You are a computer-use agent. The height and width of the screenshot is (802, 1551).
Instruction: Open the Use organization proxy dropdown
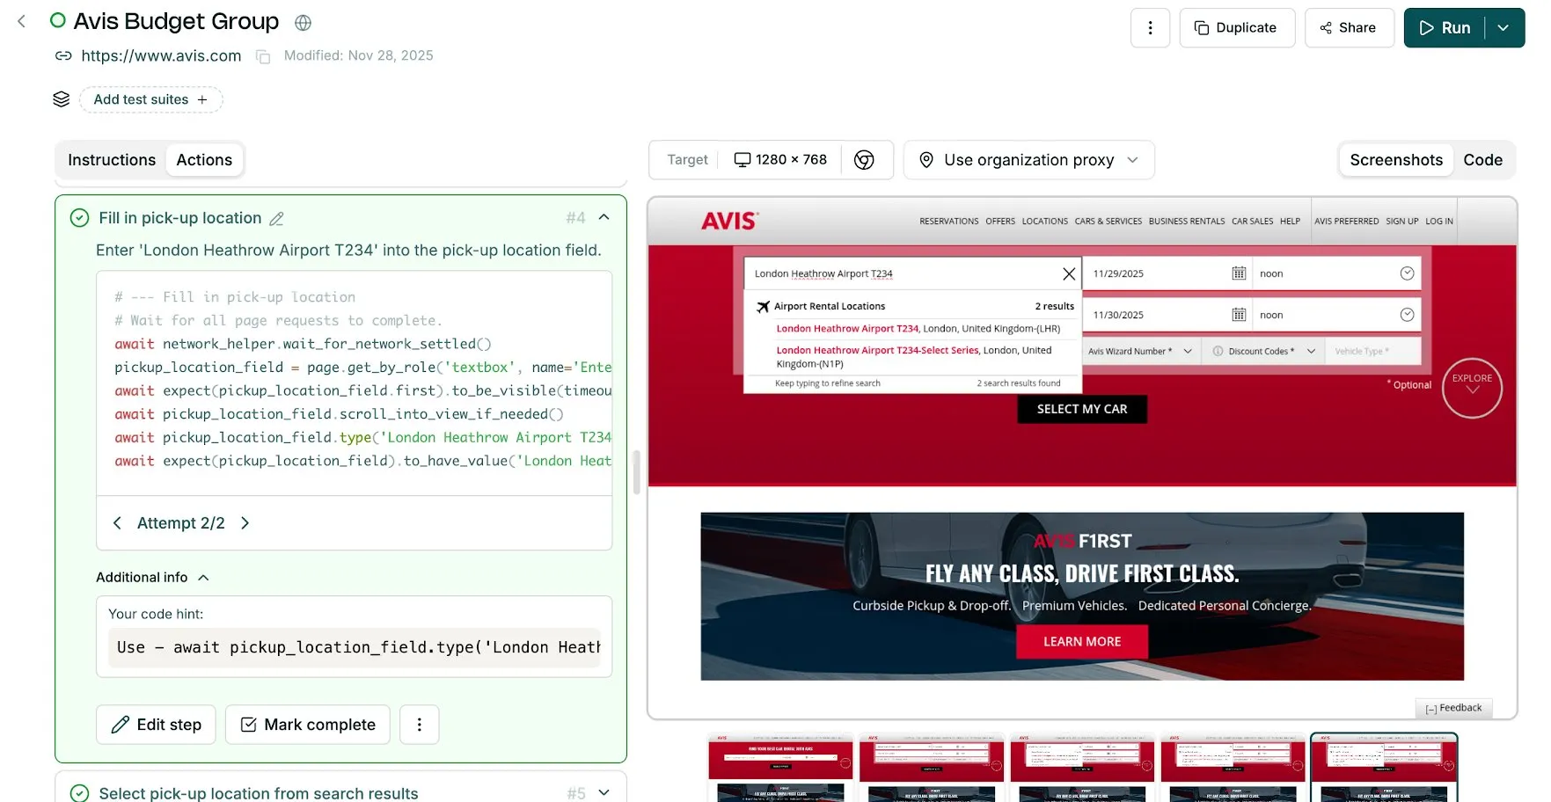(x=1028, y=160)
